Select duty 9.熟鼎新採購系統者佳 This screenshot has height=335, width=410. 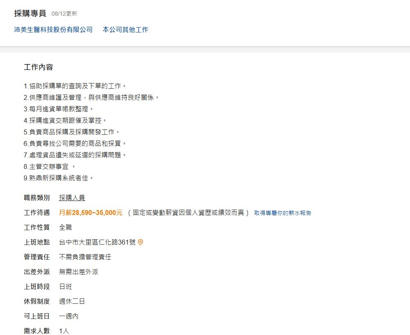[x=59, y=178]
